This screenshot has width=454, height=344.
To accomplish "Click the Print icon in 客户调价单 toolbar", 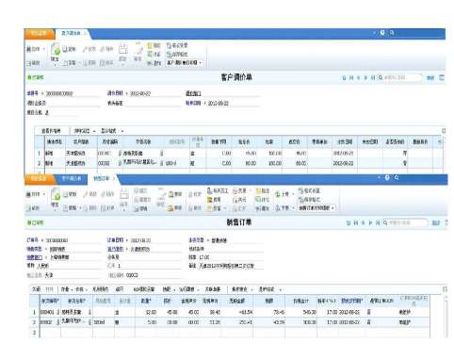I will pos(29,49).
